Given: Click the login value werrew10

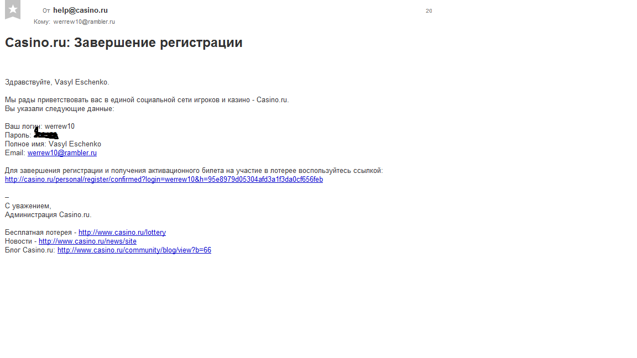Looking at the screenshot, I should 60,127.
